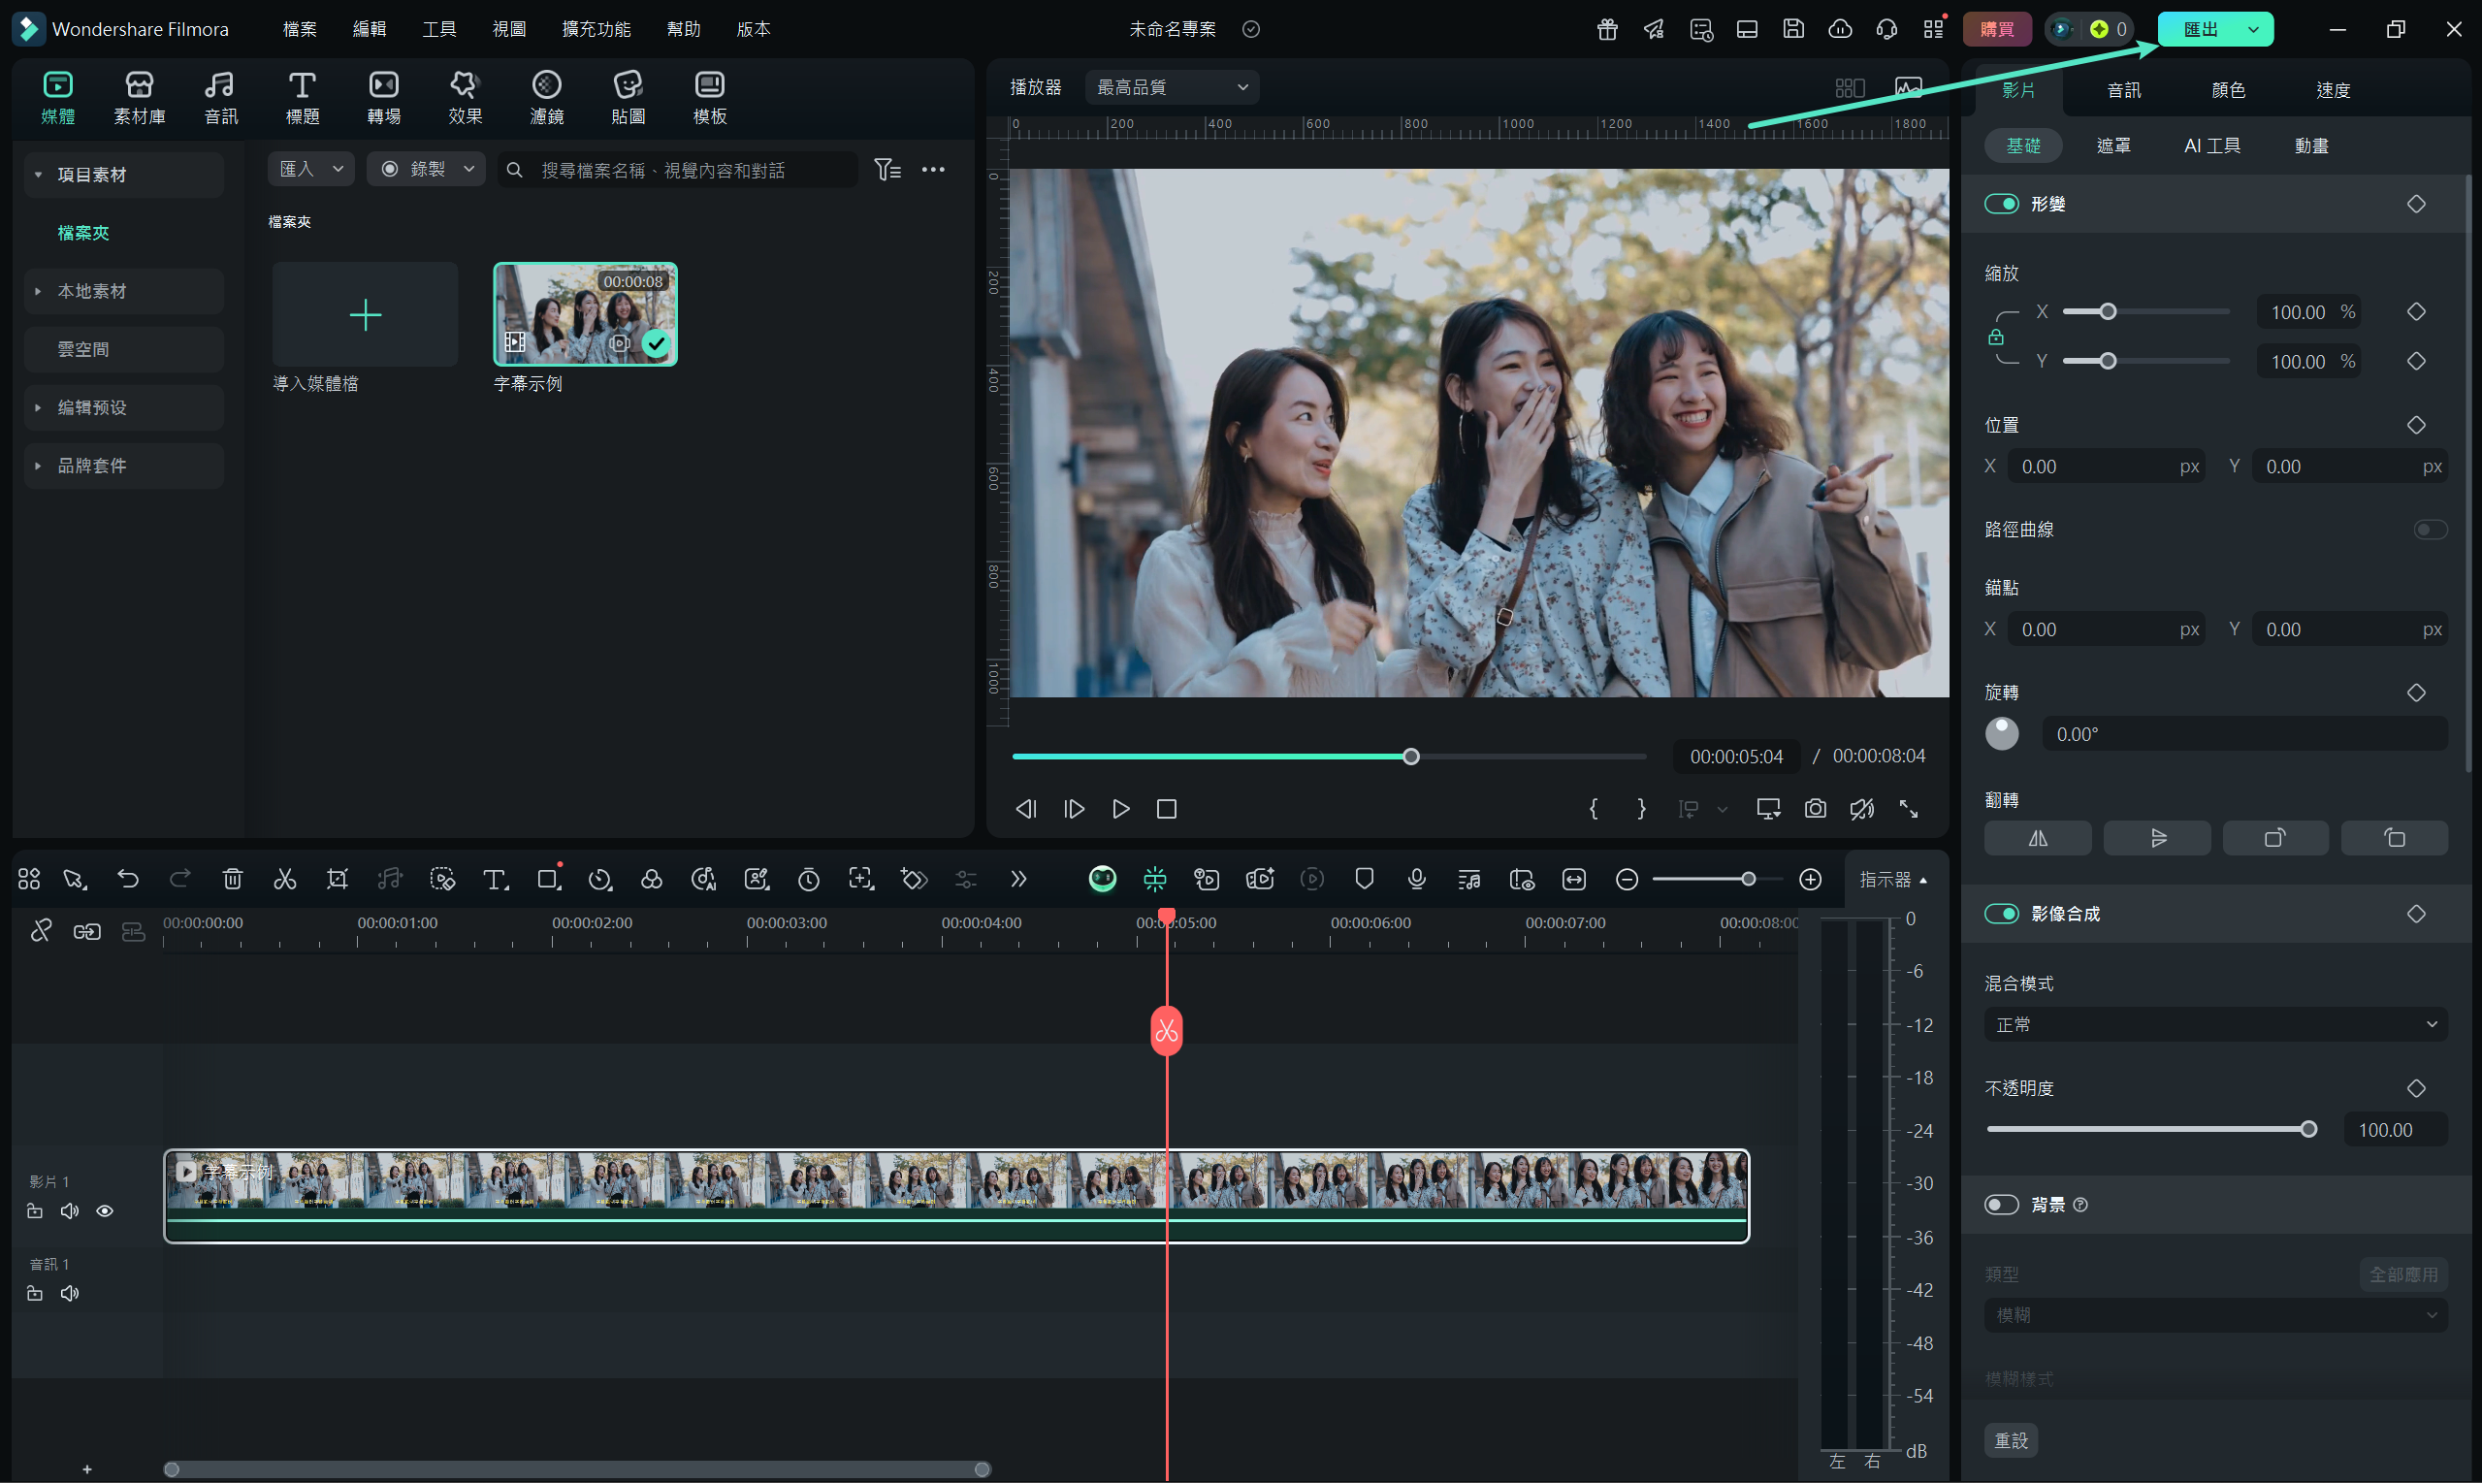Take a snapshot with camera icon
2482x1483 pixels.
[x=1816, y=809]
